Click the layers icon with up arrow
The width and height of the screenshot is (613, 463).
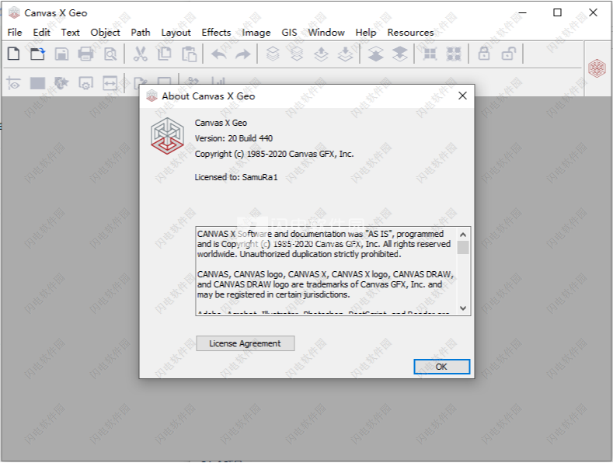[321, 54]
